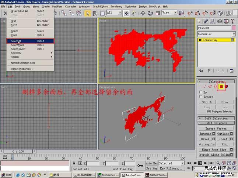Viewport: 238px width, 178px height.
Task: Enable the By Vertex checkbox
Action: 200,92
